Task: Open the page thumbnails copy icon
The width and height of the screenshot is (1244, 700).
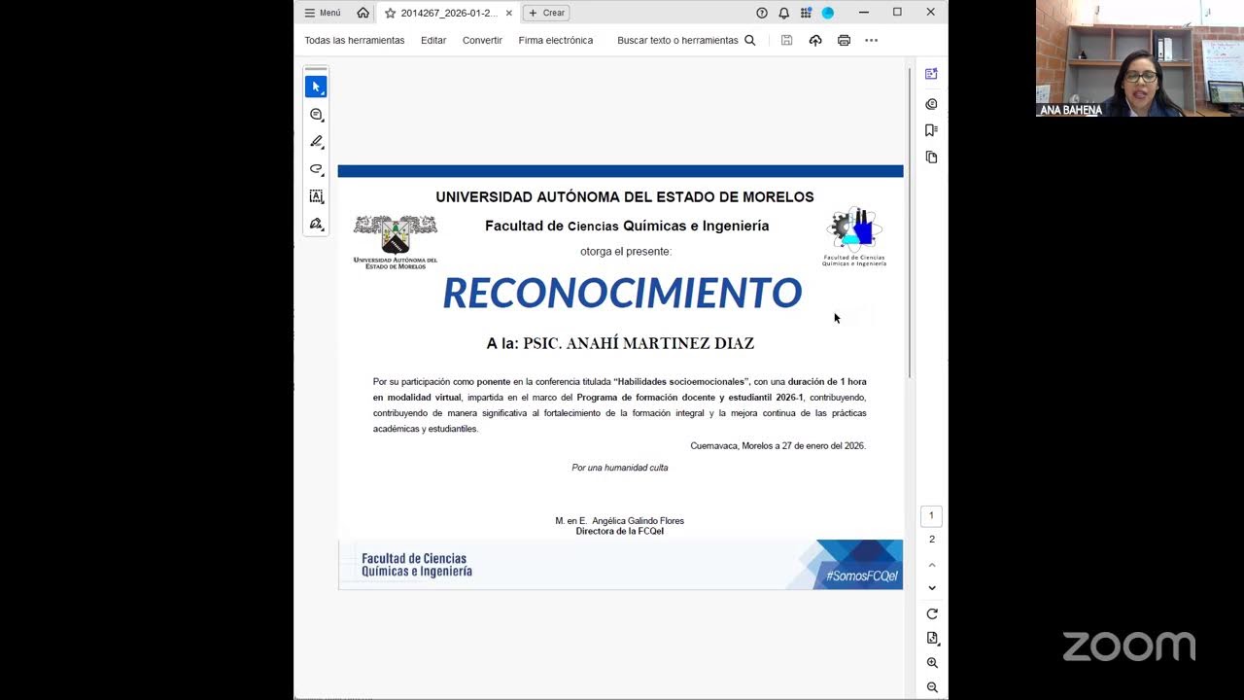Action: 931,157
